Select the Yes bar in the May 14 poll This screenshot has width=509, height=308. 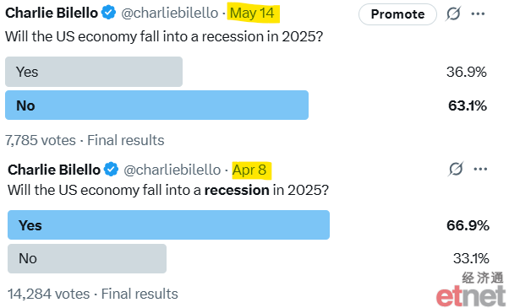94,72
